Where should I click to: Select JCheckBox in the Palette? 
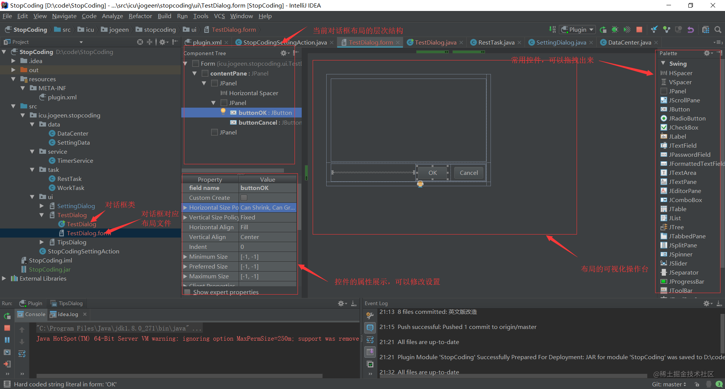click(x=679, y=127)
